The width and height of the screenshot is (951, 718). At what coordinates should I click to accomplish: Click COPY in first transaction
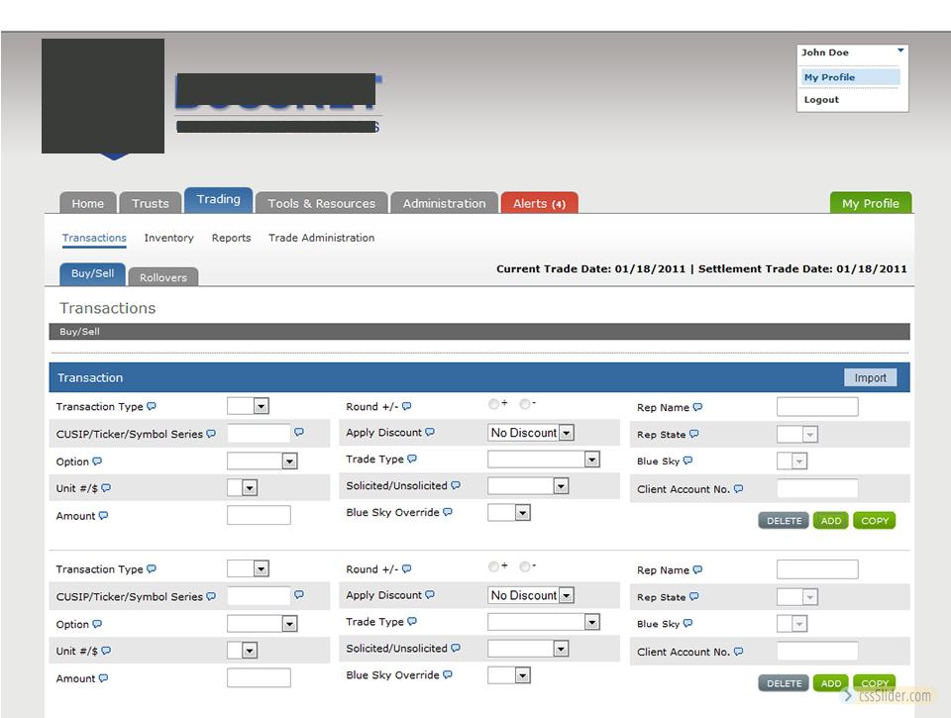tap(875, 520)
